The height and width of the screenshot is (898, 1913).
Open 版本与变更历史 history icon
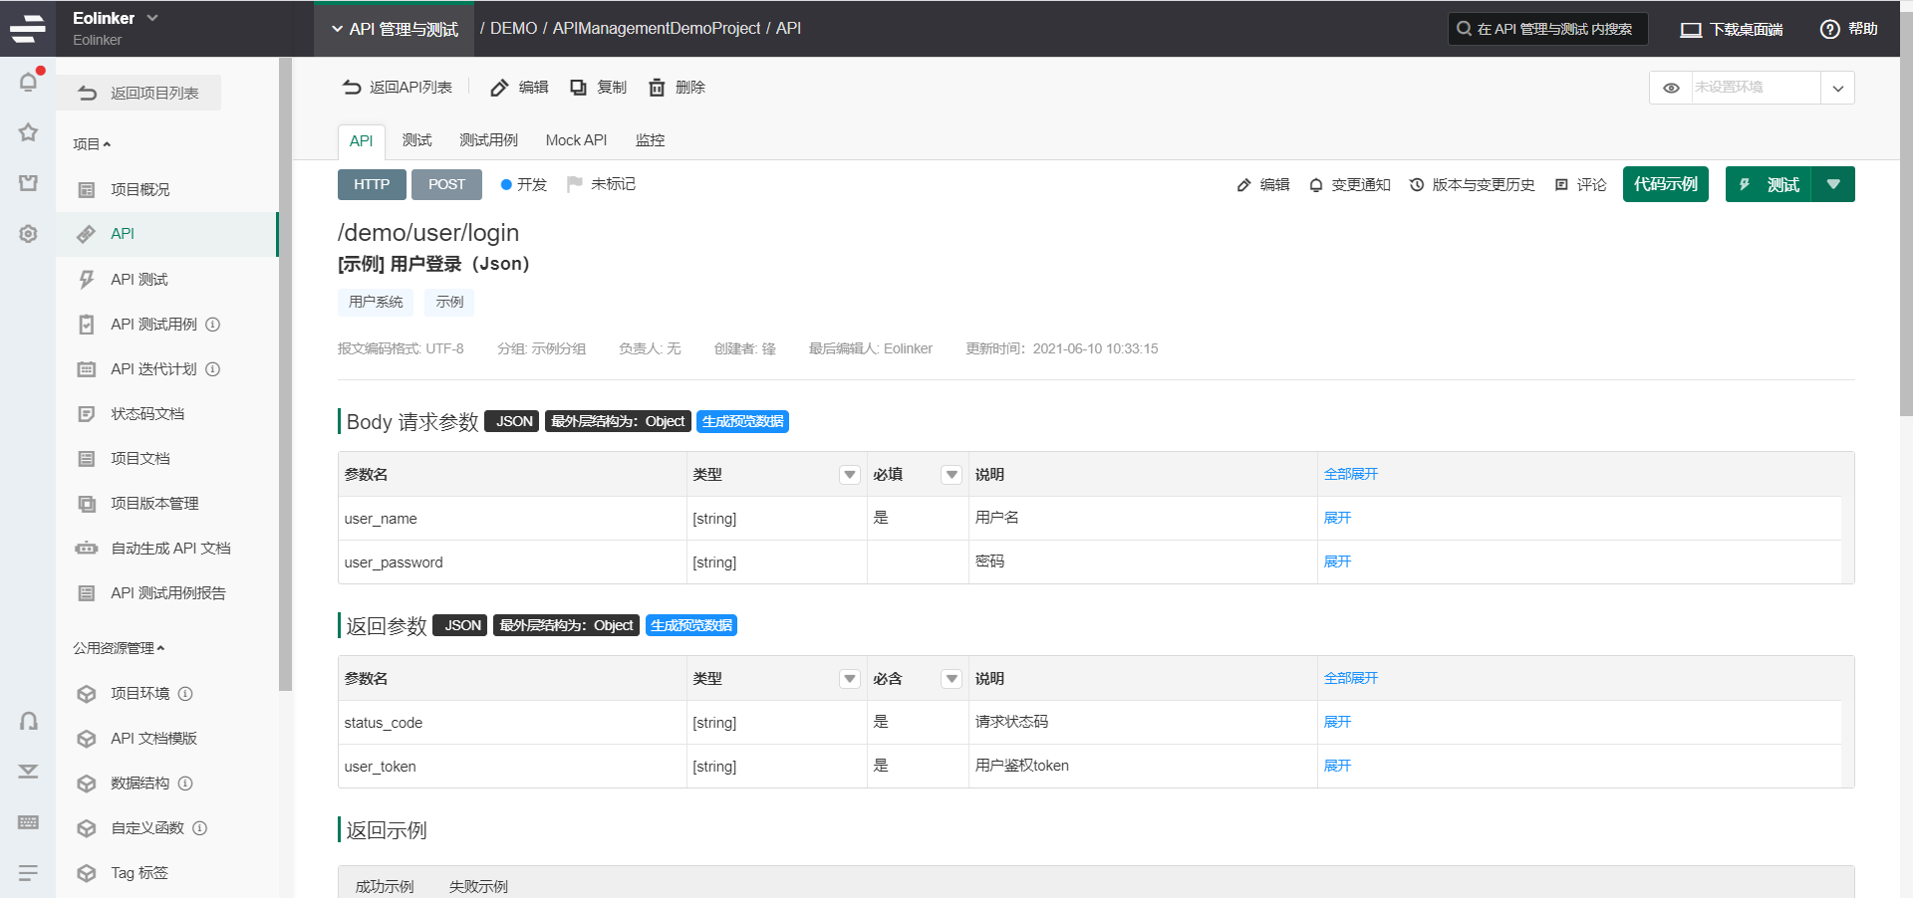coord(1416,185)
